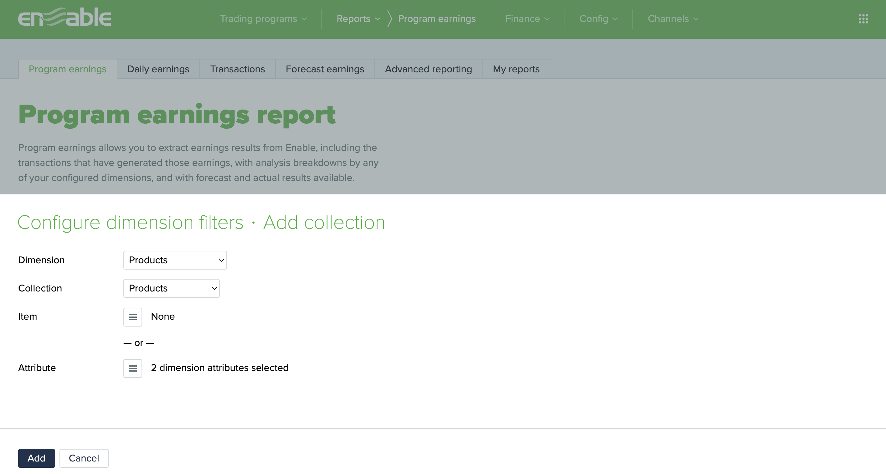This screenshot has width=886, height=474.
Task: Select the Program earnings tab
Action: coord(68,69)
